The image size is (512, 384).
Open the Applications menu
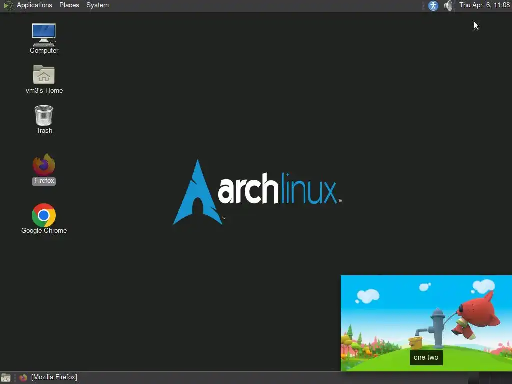click(x=34, y=5)
